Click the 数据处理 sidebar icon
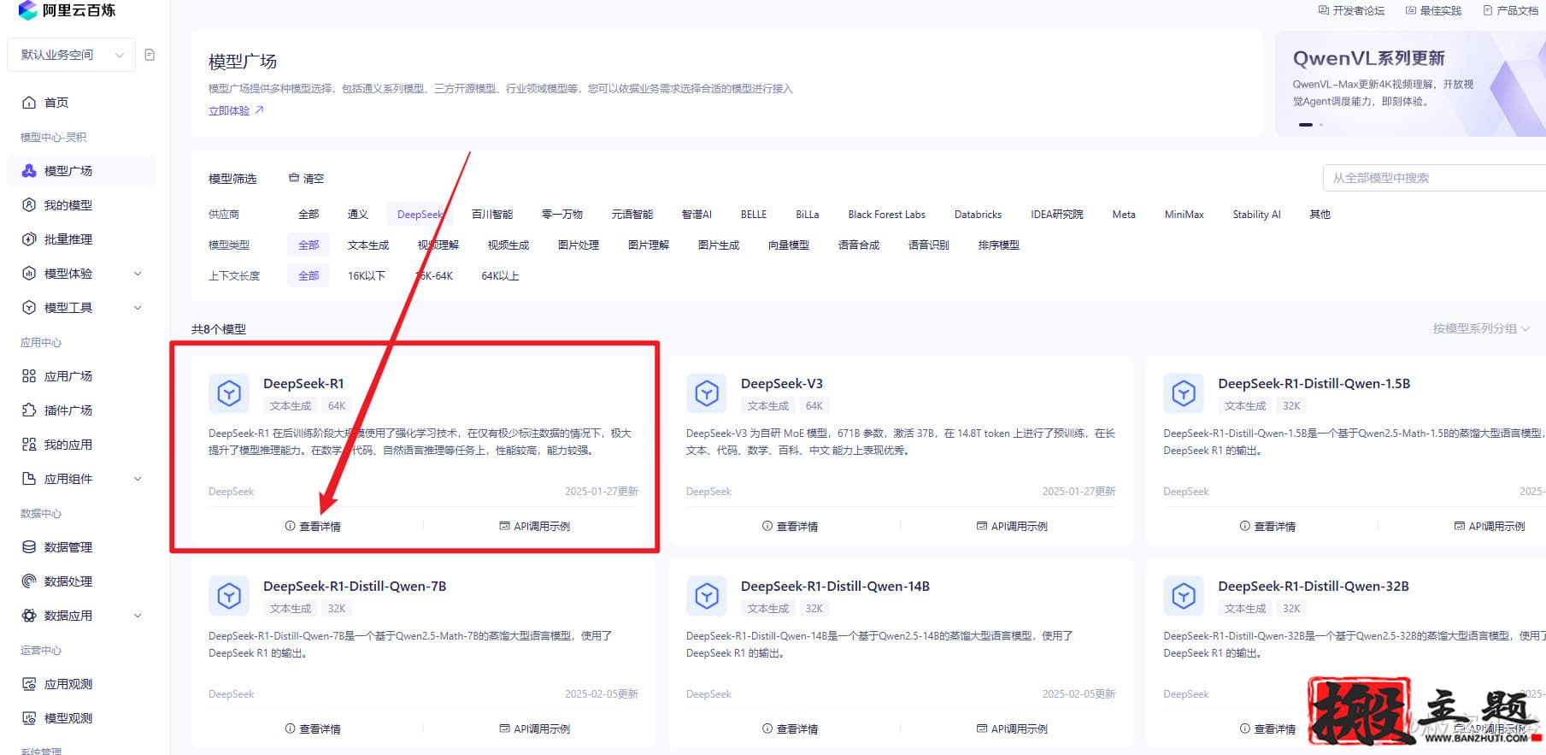The image size is (1546, 755). pos(29,581)
